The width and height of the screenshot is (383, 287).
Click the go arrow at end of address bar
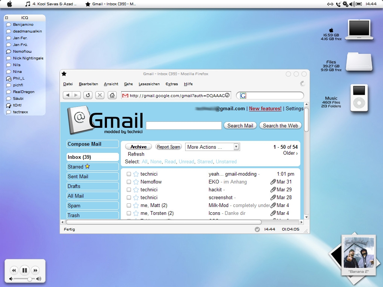227,95
